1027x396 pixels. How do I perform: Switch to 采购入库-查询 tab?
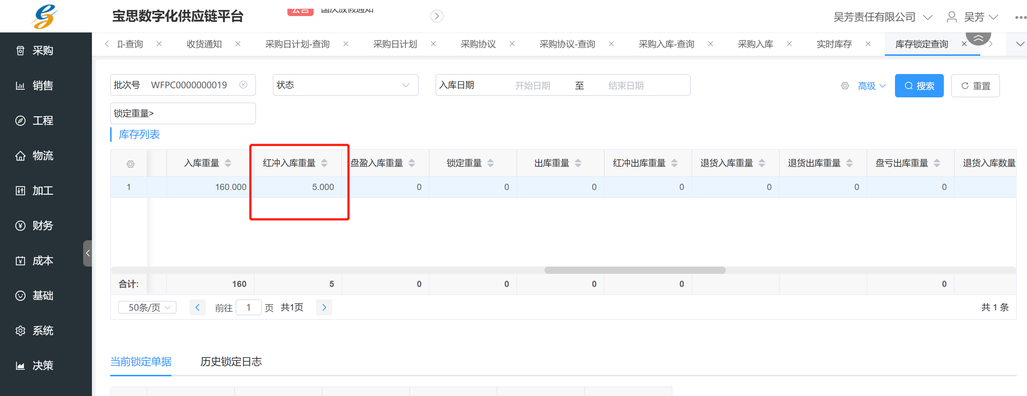(x=667, y=44)
